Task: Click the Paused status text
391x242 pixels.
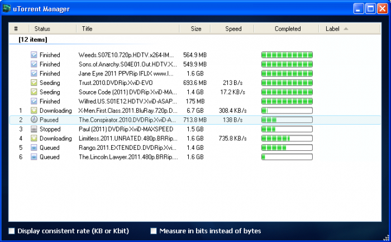Action: point(49,120)
